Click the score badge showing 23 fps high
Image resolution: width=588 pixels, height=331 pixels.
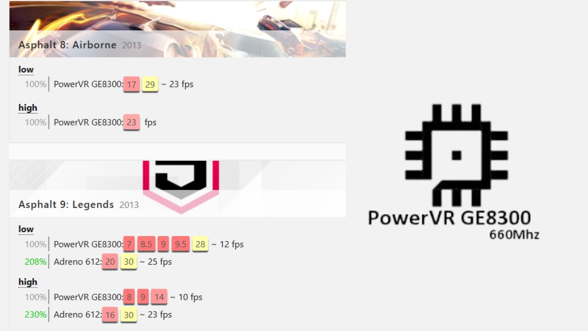coord(131,122)
